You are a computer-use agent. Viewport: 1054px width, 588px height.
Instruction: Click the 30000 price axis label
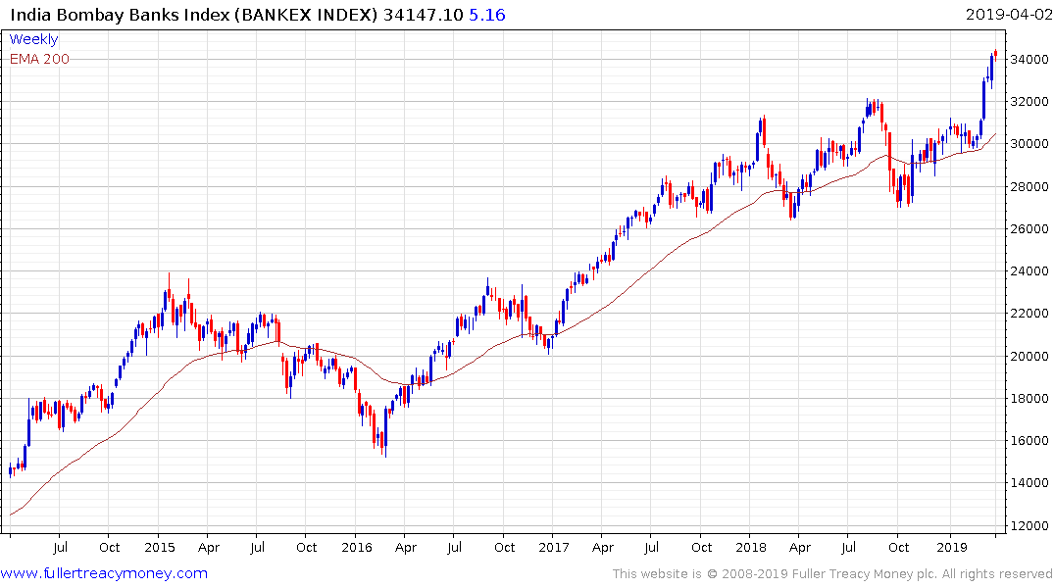pyautogui.click(x=1029, y=144)
